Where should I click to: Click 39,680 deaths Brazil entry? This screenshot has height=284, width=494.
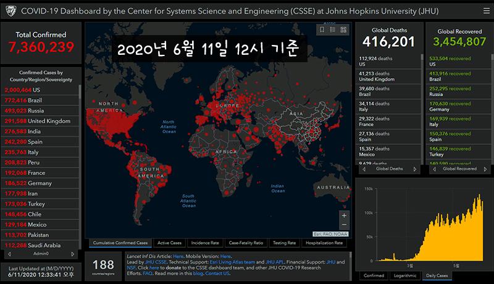pyautogui.click(x=388, y=91)
